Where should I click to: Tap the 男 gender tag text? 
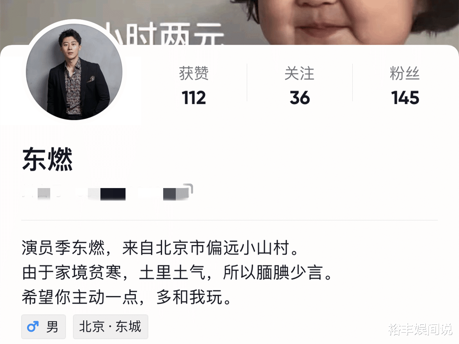click(52, 327)
